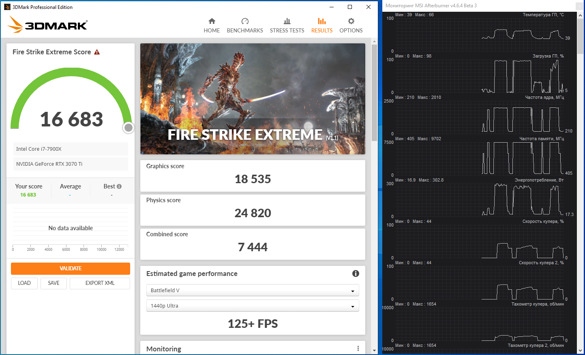Switch to the RESULTS tab
The height and width of the screenshot is (355, 585).
pos(322,25)
